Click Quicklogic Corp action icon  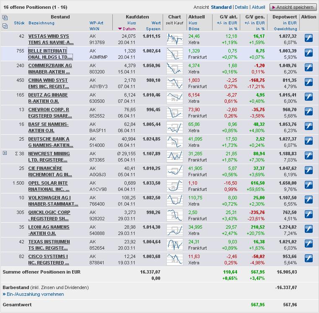point(309,214)
